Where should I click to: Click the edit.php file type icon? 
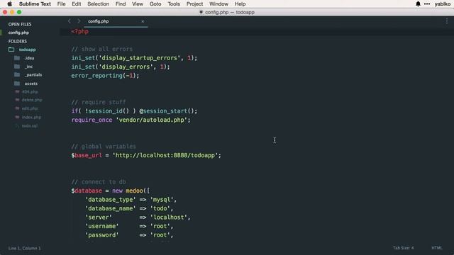tap(17, 108)
